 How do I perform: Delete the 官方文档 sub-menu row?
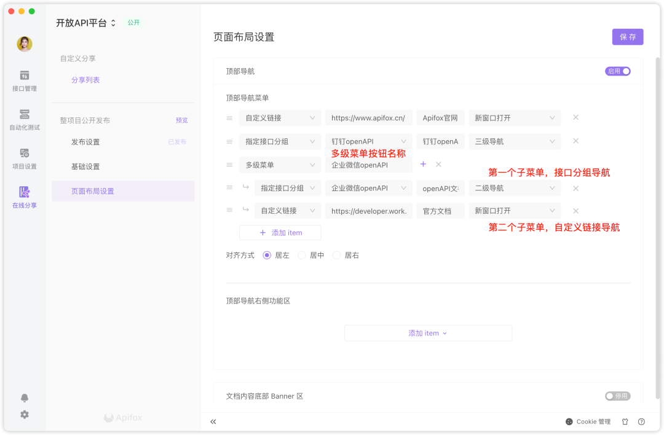coord(576,211)
